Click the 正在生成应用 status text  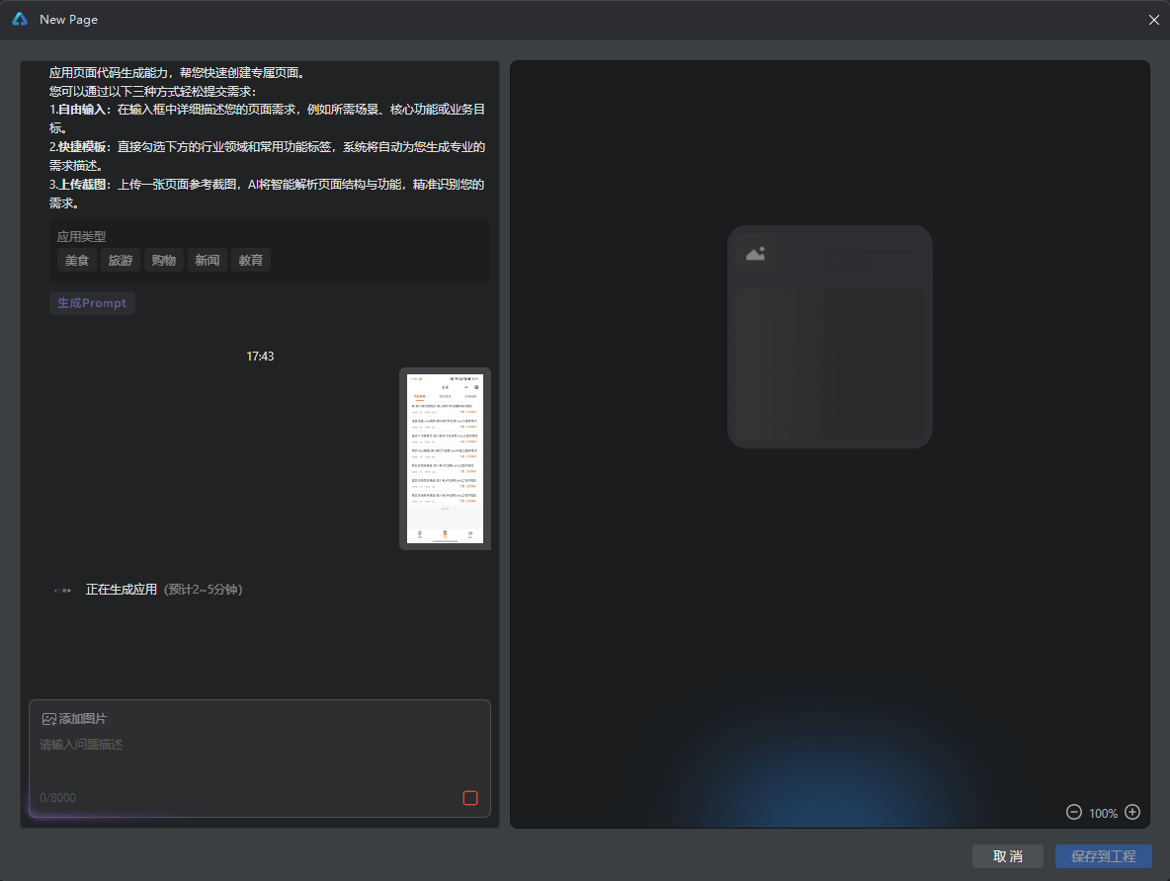tap(121, 590)
